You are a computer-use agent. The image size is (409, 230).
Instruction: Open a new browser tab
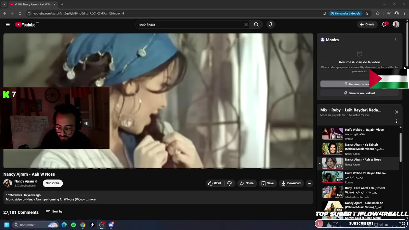tap(62, 4)
